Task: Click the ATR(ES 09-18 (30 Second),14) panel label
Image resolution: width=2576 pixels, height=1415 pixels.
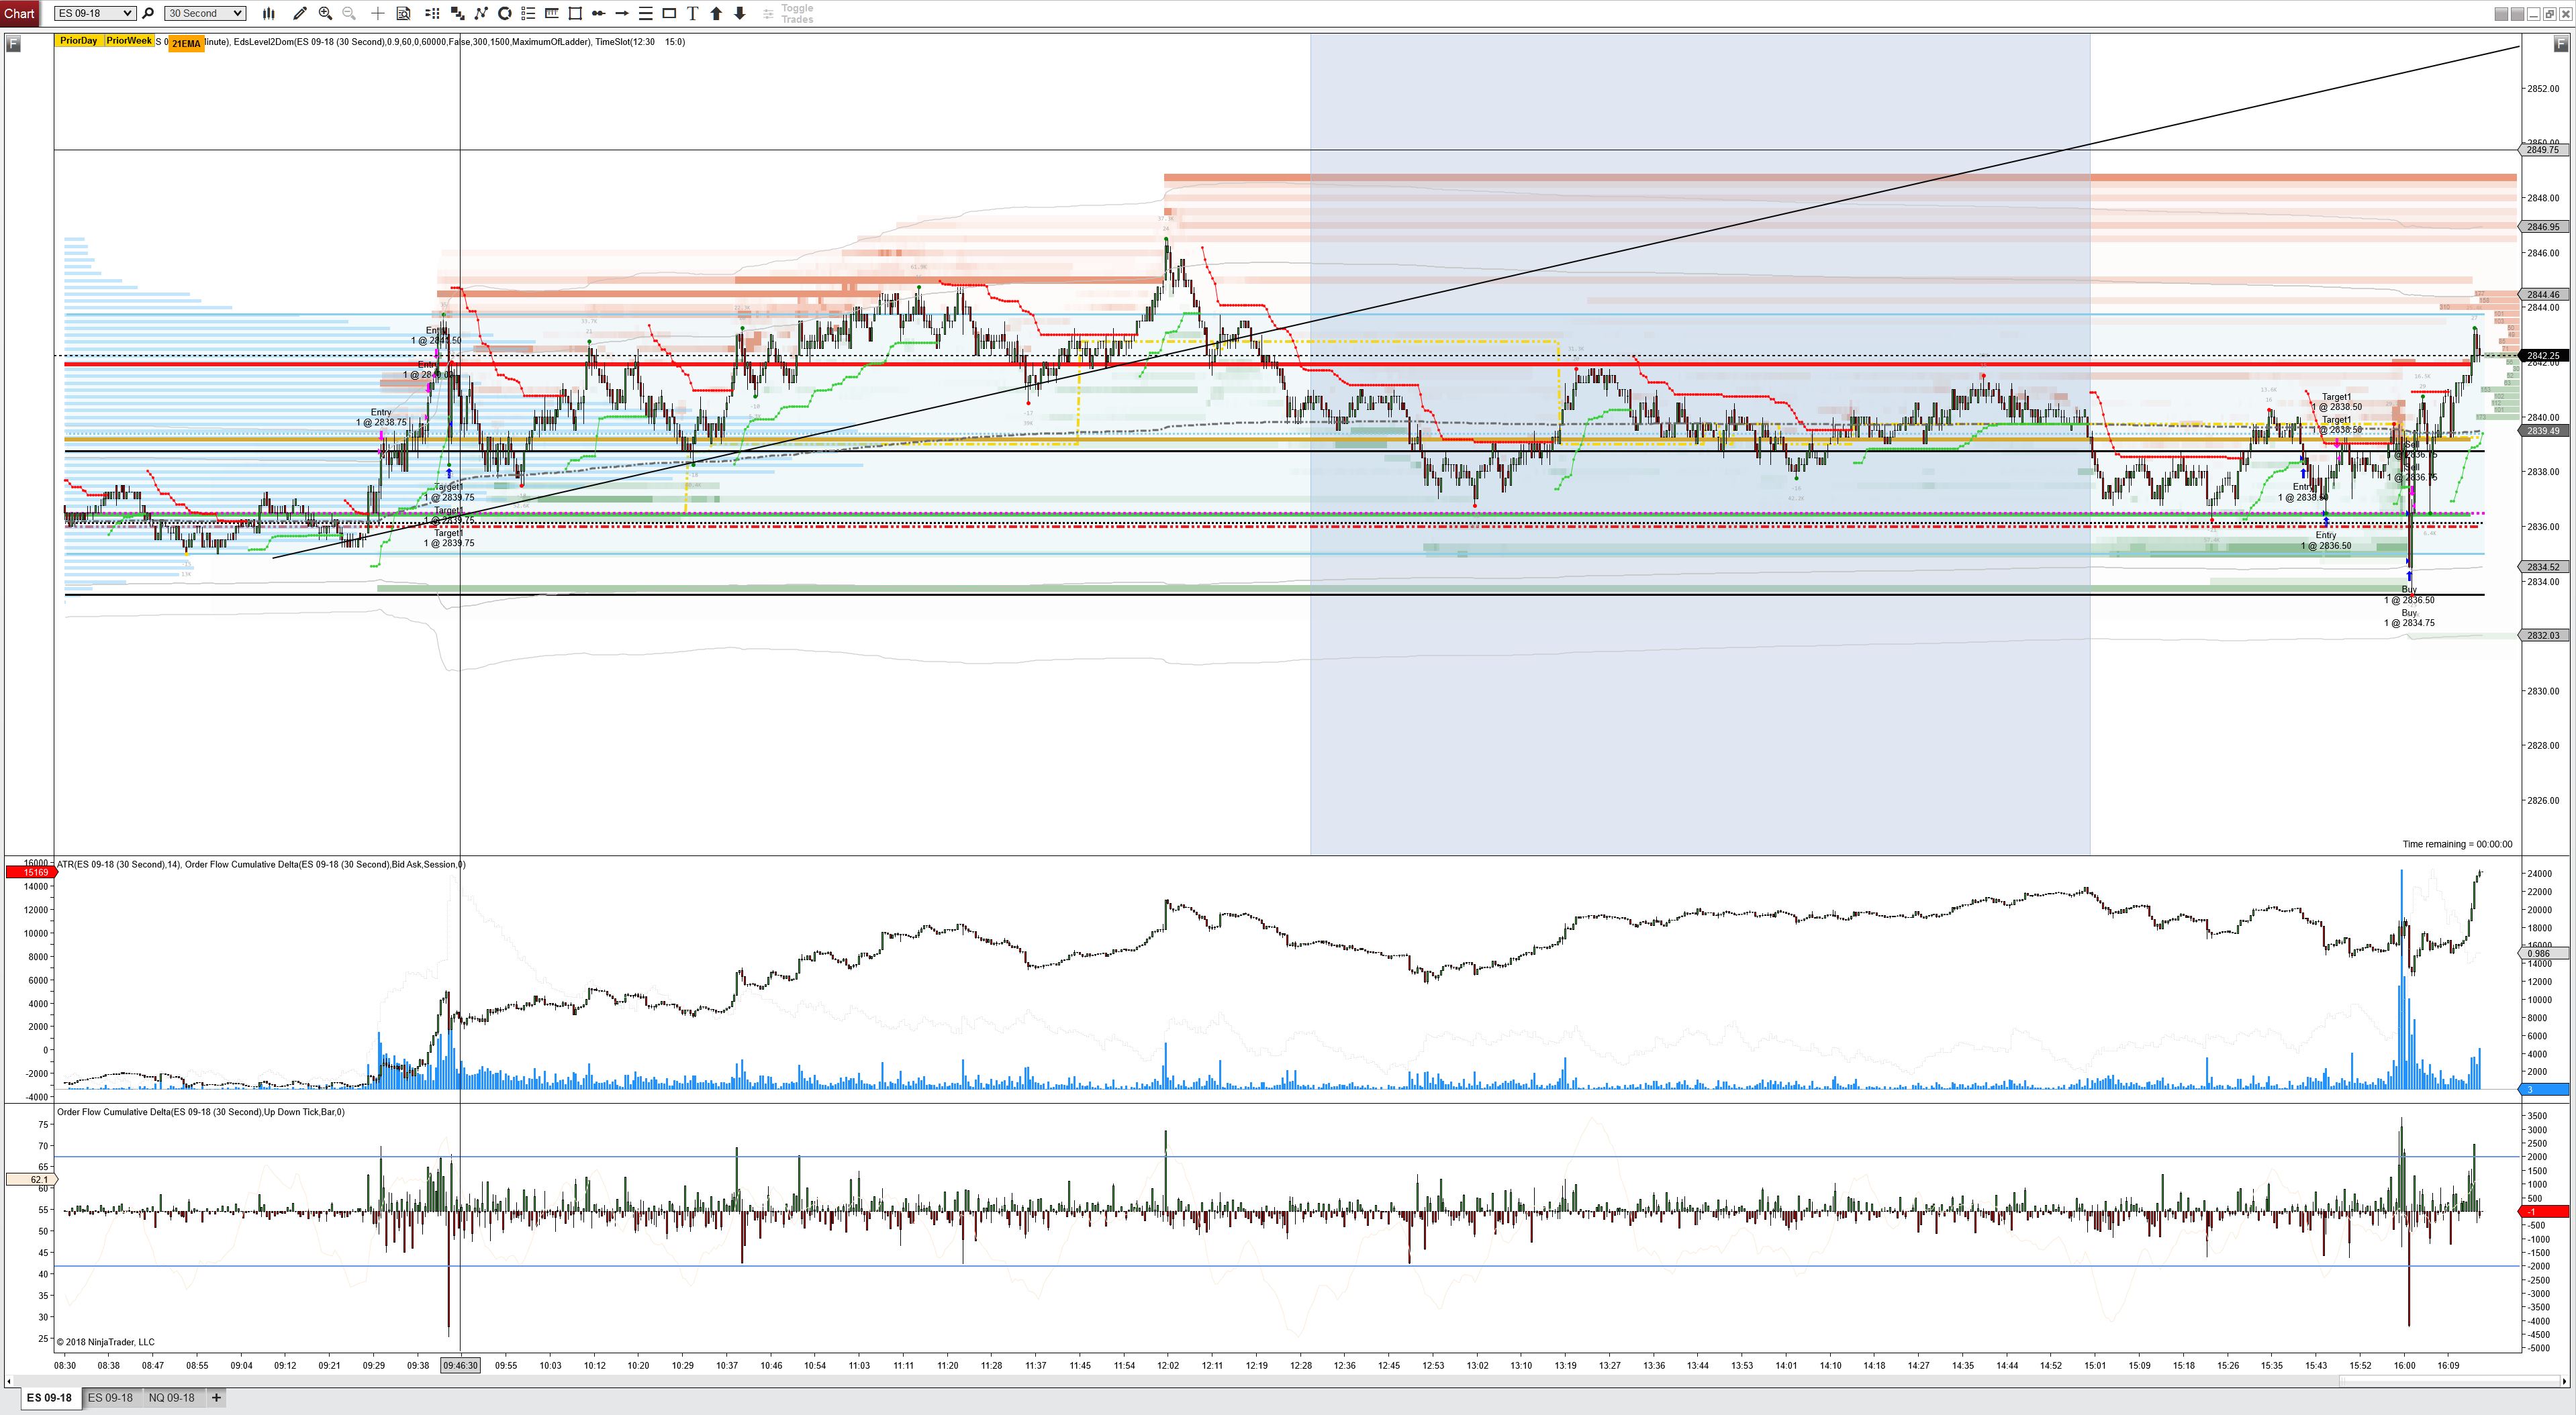Action: (118, 864)
